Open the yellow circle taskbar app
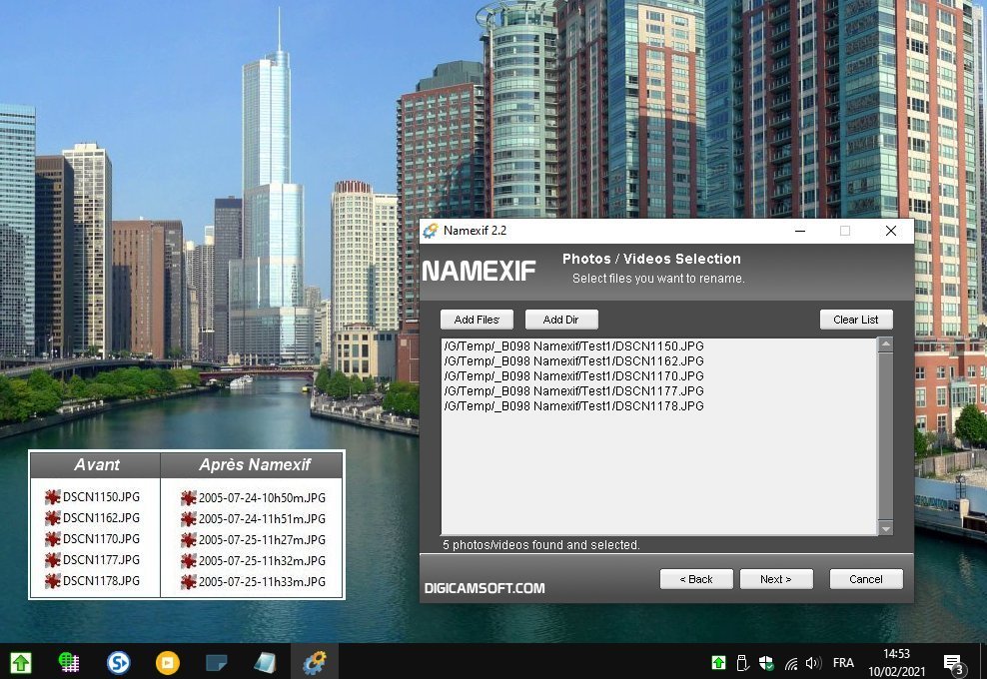The image size is (987, 679). pyautogui.click(x=168, y=662)
